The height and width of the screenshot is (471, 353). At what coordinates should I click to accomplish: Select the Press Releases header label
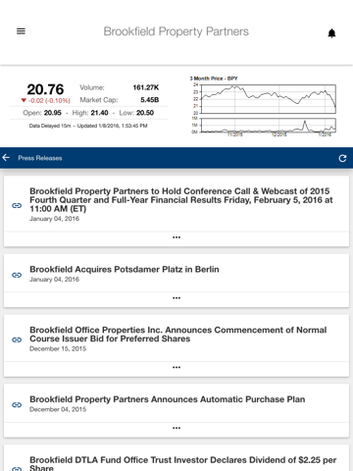tap(40, 158)
